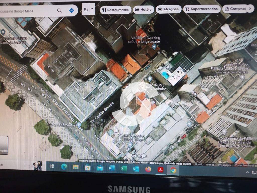257x193 pixels.
Task: Open Curso IRON Pré-Vestibular pin
Action: click(x=150, y=79)
